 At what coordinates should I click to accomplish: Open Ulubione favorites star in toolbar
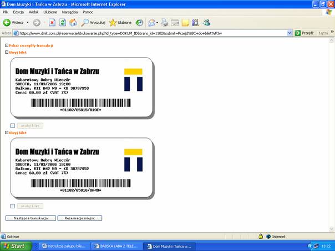120,23
